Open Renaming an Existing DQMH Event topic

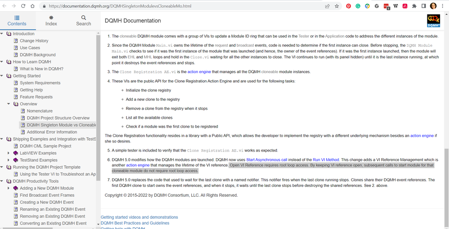52,209
